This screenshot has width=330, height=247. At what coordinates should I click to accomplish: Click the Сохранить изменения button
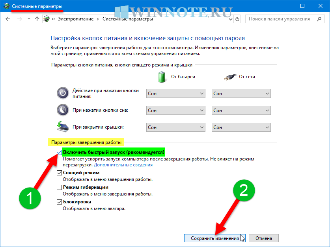[214, 238]
